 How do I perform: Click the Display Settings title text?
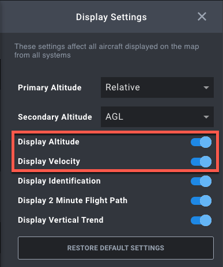(111, 17)
